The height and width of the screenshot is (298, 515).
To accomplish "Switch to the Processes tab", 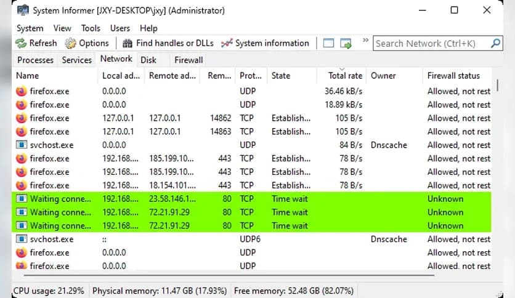I will [35, 60].
